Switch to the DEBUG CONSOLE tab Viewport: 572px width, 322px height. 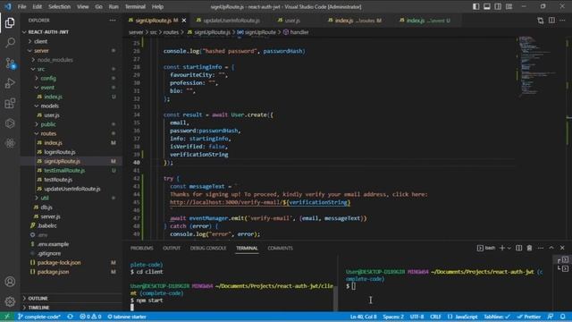pos(208,248)
